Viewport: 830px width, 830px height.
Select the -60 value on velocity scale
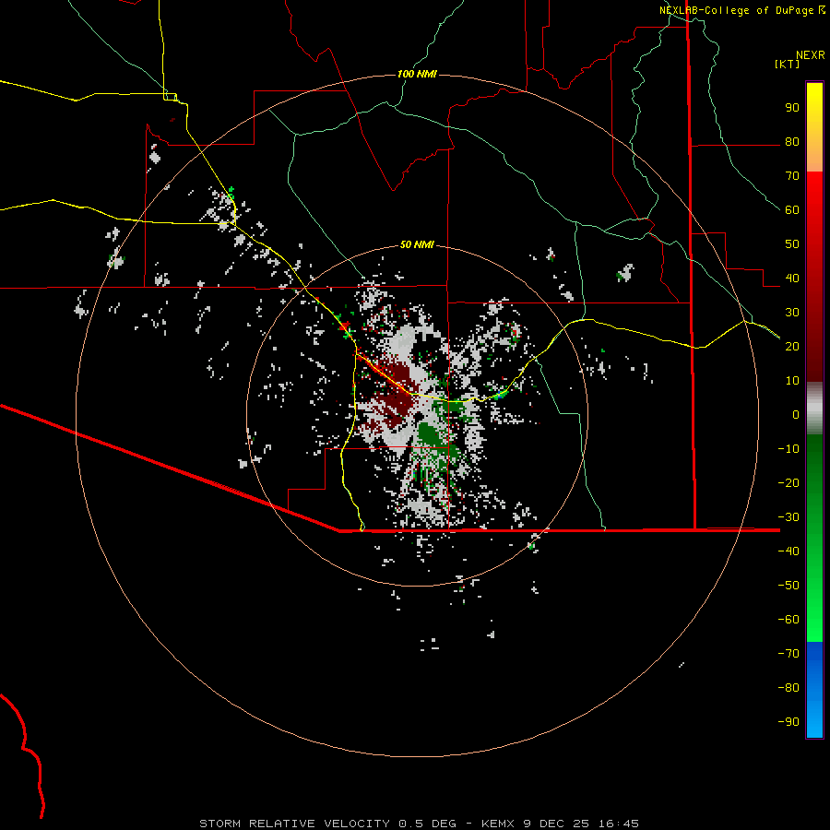click(788, 620)
